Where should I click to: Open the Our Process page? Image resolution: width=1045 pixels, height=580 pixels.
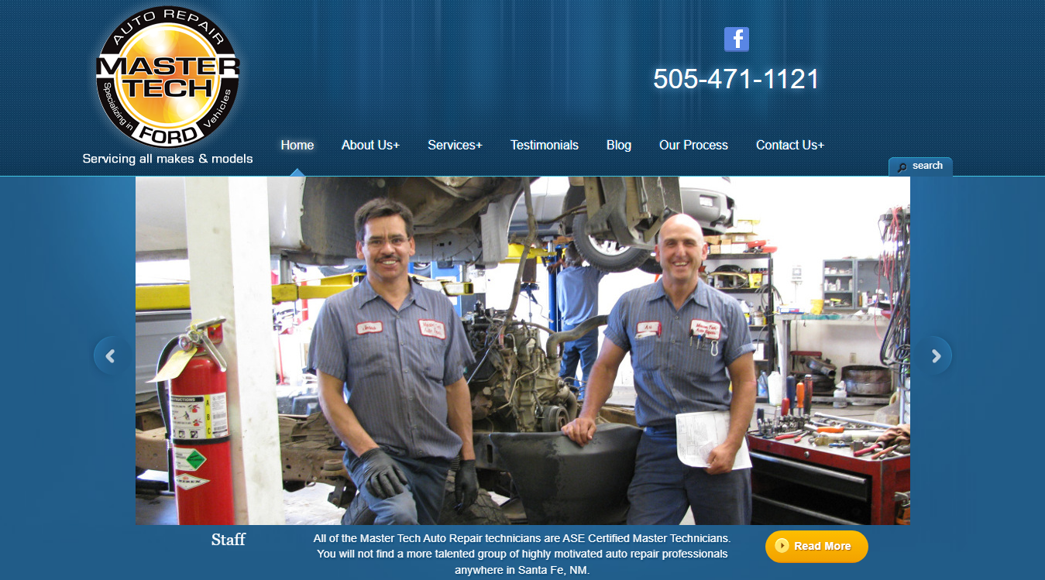click(693, 145)
